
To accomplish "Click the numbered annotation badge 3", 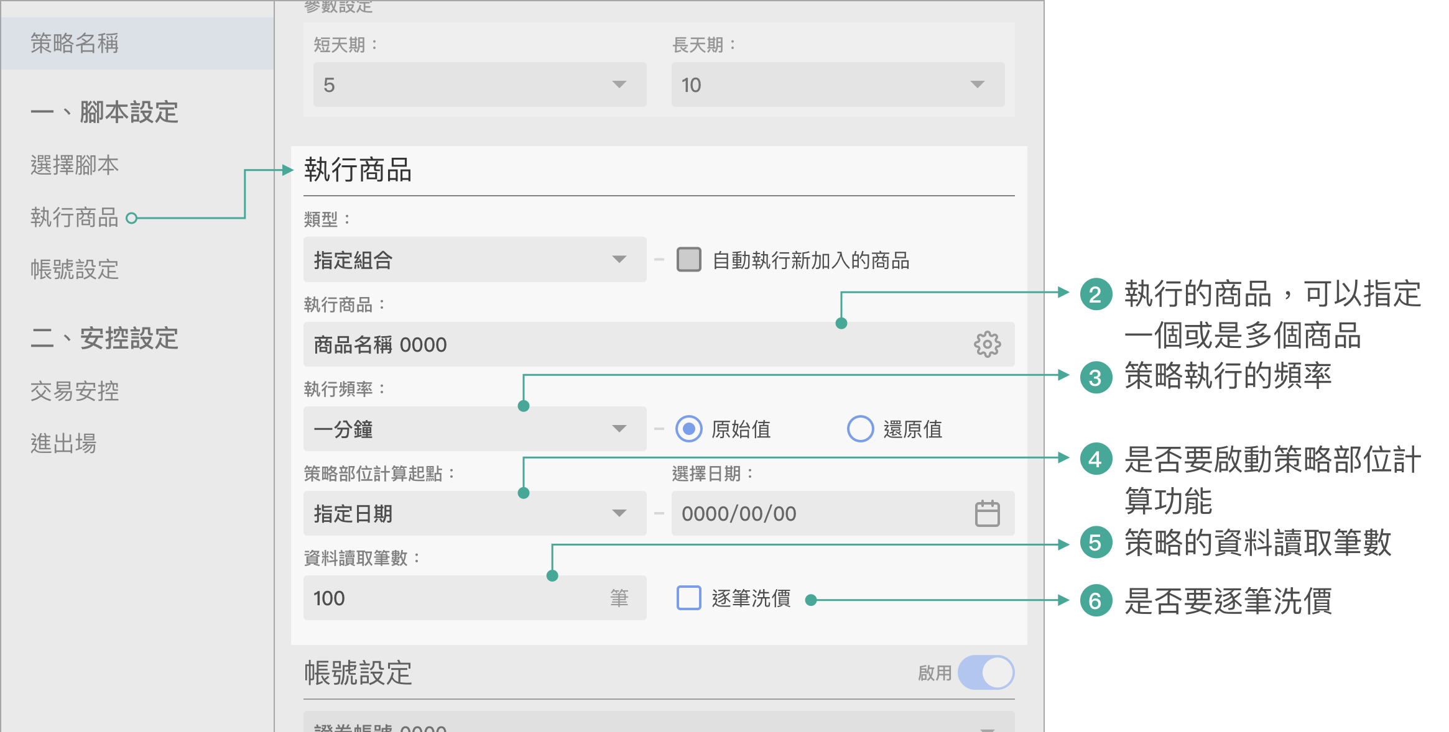I will [1096, 377].
